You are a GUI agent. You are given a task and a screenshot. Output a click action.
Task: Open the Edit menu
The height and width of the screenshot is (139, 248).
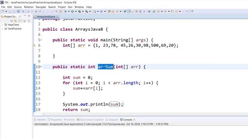coord(9,7)
